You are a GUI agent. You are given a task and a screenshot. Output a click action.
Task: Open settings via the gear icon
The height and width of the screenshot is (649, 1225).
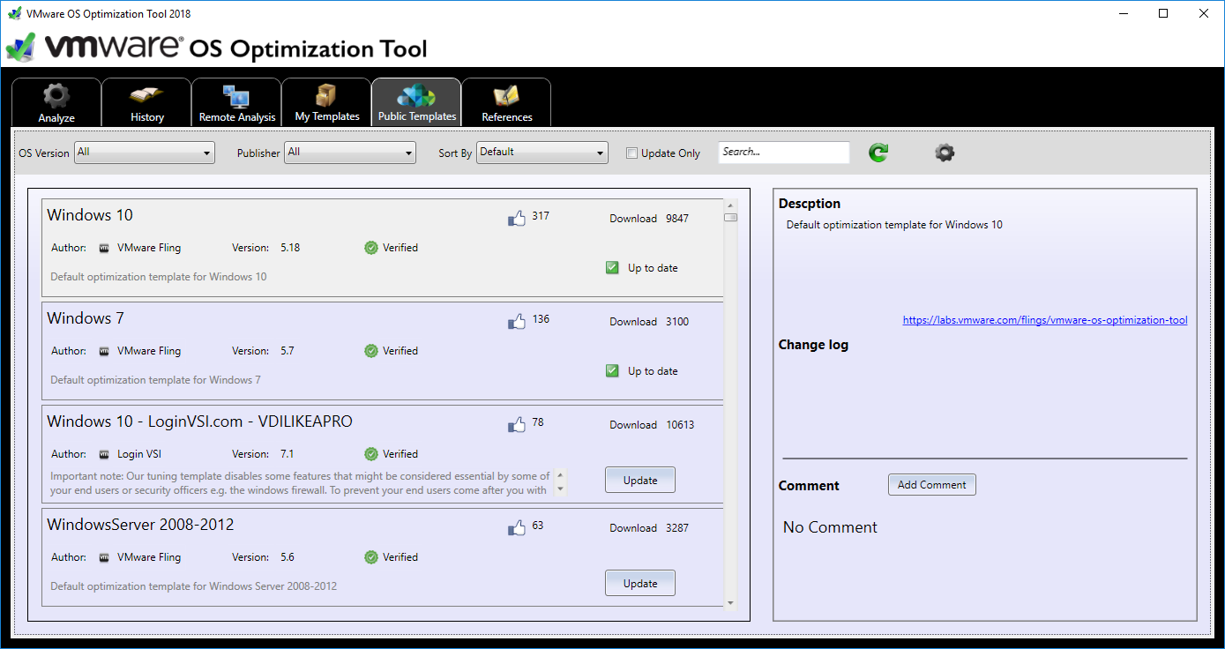point(945,153)
